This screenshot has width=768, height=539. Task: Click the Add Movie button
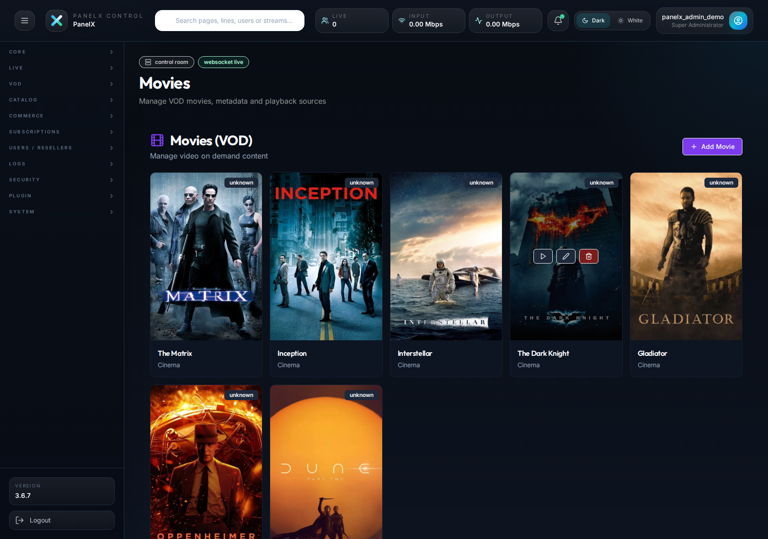(x=712, y=147)
